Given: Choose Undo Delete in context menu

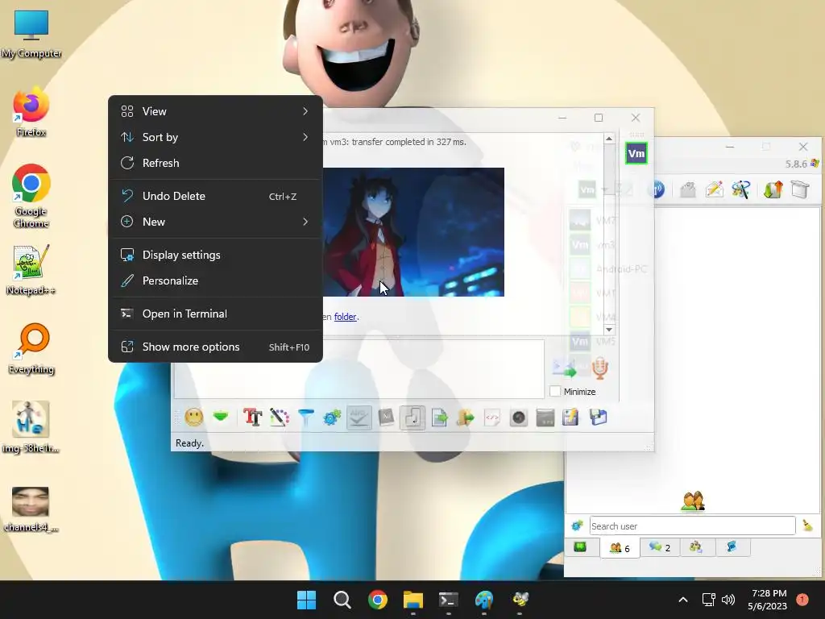Looking at the screenshot, I should 215,196.
